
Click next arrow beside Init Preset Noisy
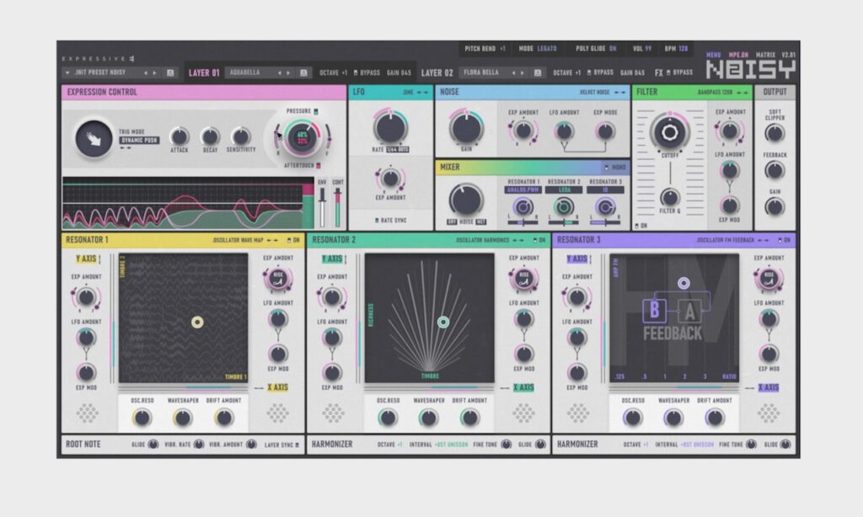(155, 72)
